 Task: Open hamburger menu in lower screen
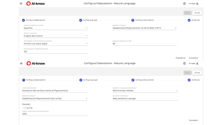click(x=21, y=64)
